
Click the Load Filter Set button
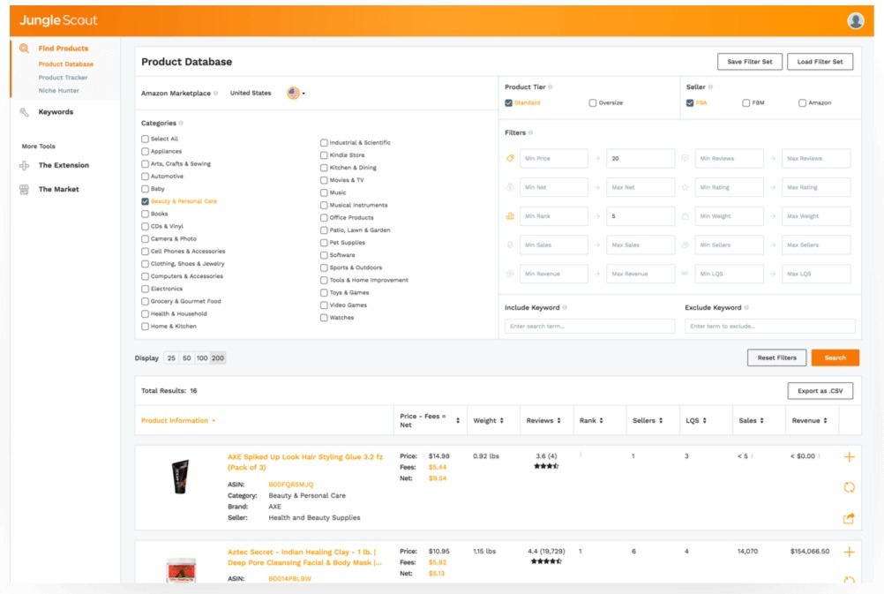820,62
